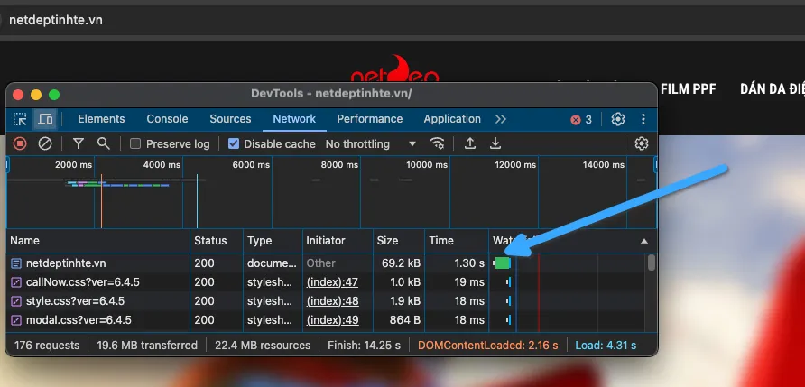
Task: Switch to the Console tab
Action: pyautogui.click(x=167, y=119)
